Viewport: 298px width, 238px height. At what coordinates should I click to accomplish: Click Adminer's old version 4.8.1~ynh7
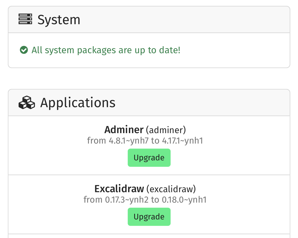point(128,141)
